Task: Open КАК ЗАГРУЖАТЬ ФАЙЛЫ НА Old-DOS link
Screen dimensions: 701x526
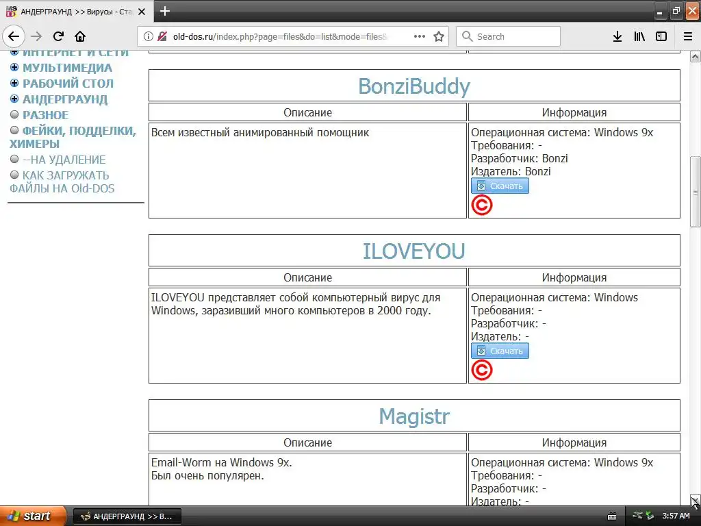Action: coord(62,181)
